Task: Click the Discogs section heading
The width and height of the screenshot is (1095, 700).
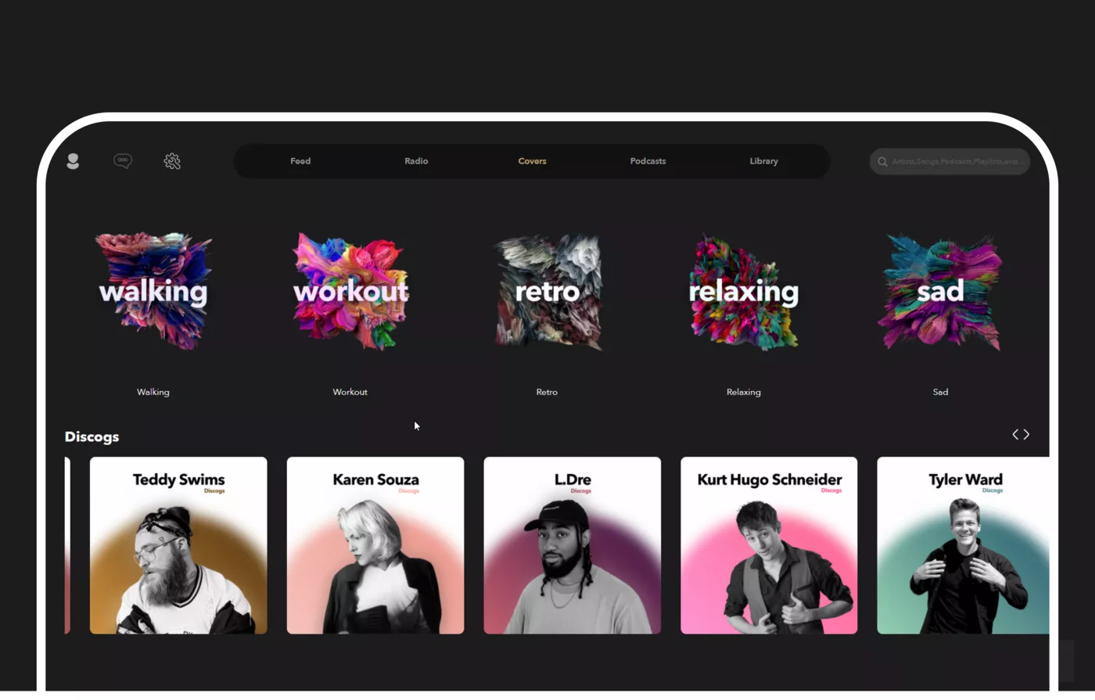Action: (x=92, y=436)
